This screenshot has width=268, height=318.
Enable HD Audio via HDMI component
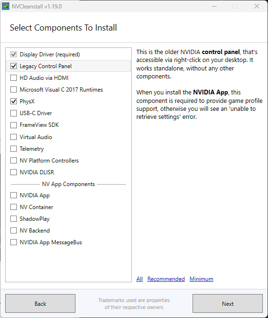coord(14,78)
